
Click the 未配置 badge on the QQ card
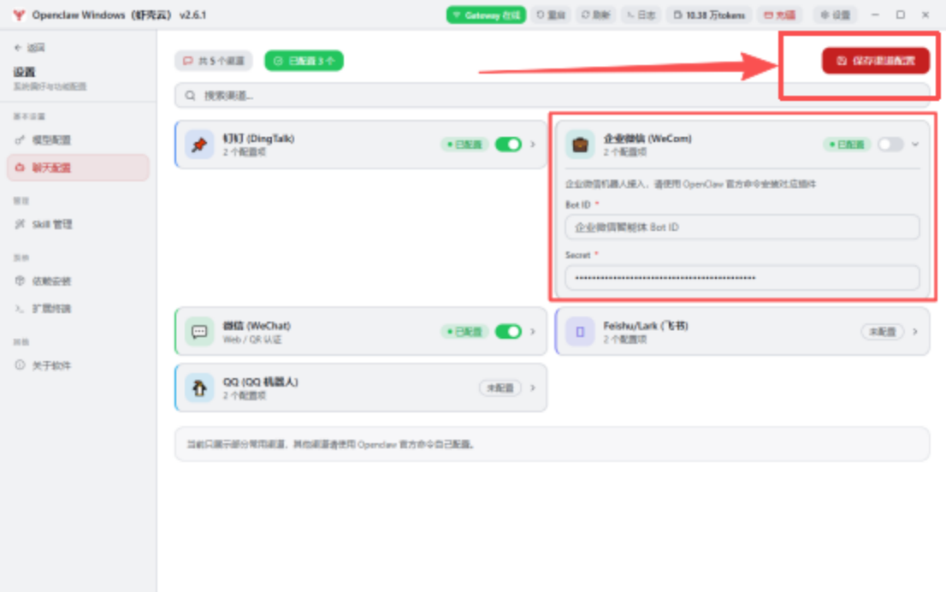(x=500, y=388)
